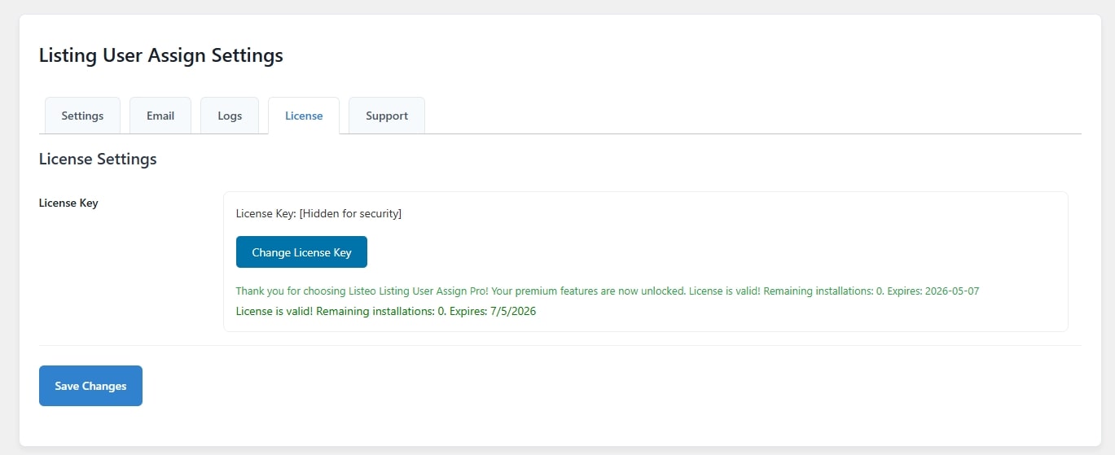The height and width of the screenshot is (455, 1115).
Task: Click the Change License Key button
Action: [301, 252]
